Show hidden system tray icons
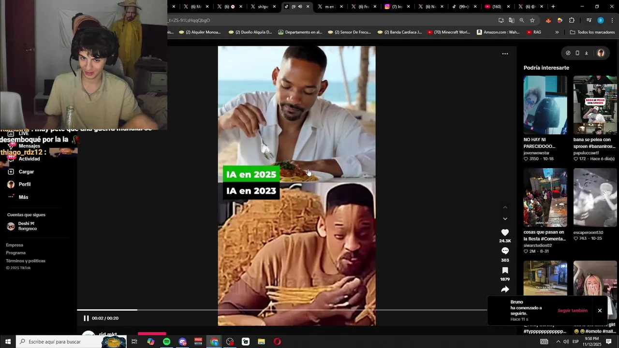 pyautogui.click(x=558, y=342)
